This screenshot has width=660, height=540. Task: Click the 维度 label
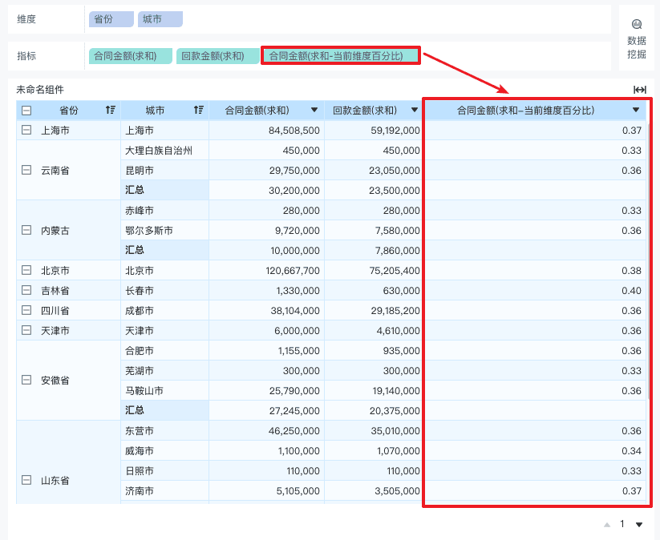(x=26, y=19)
